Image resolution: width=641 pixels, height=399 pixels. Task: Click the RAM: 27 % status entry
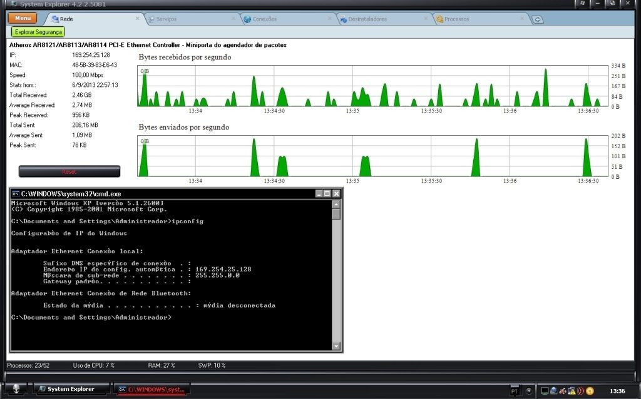click(162, 365)
